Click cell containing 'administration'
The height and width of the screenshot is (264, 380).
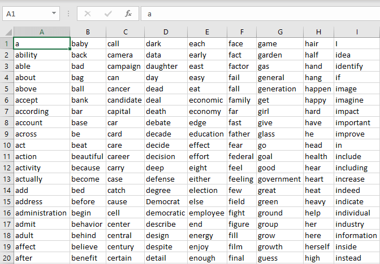[42, 213]
